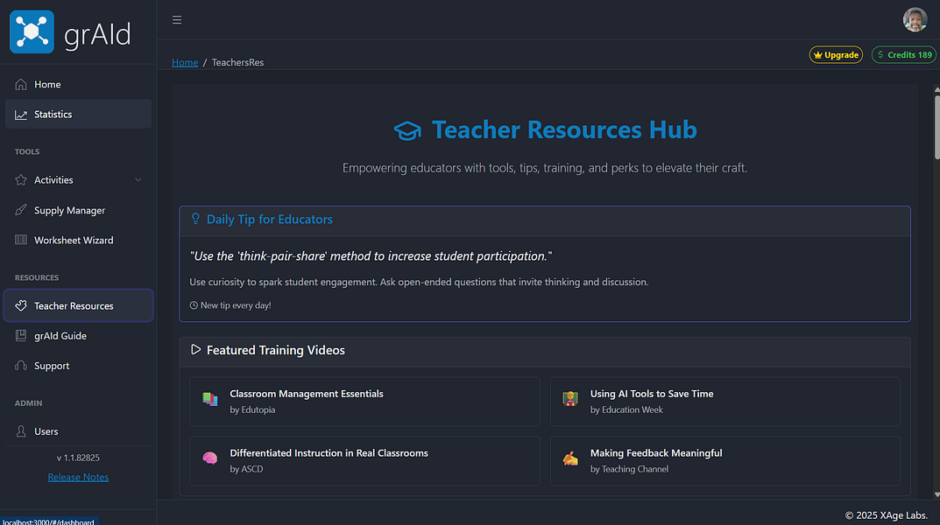Click the grAId logo icon

coord(32,31)
